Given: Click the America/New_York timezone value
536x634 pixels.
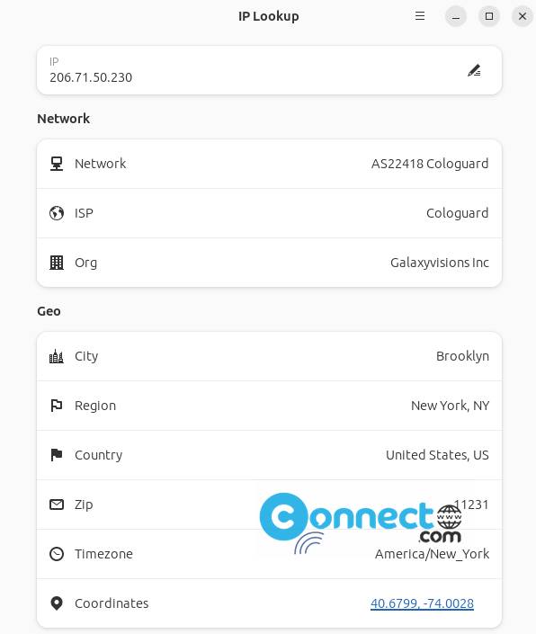Looking at the screenshot, I should tap(432, 554).
